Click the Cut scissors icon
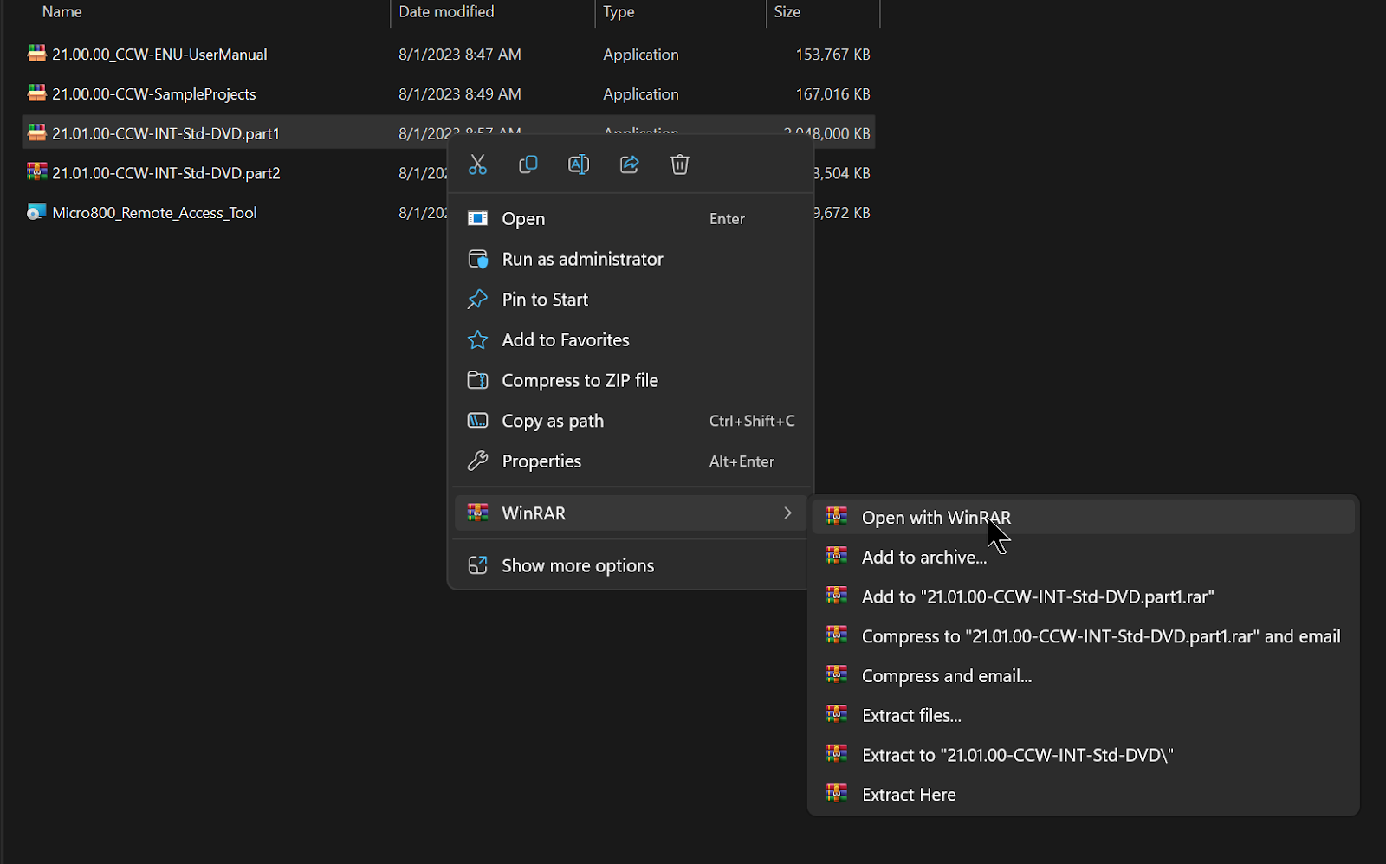Screen dimensions: 1386x864 pos(477,164)
